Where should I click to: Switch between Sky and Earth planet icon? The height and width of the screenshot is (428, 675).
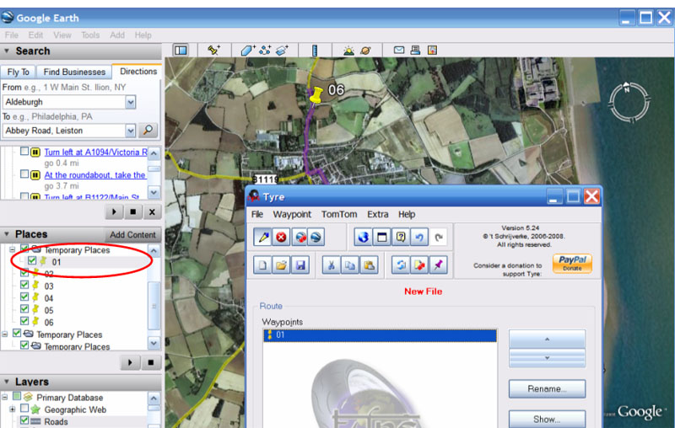pyautogui.click(x=365, y=51)
